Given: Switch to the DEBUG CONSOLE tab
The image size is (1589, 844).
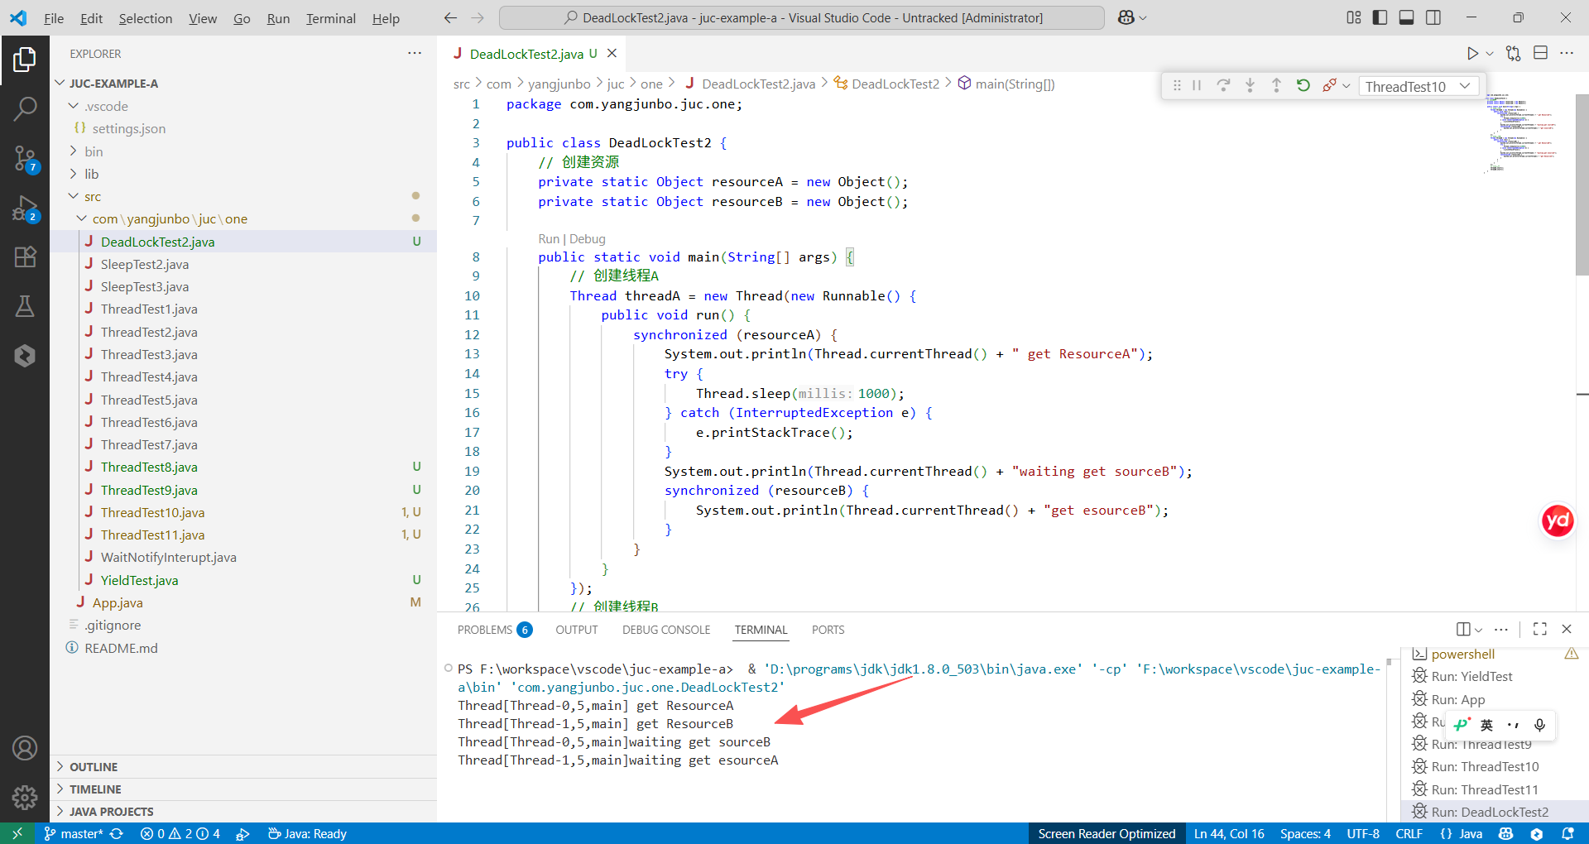Looking at the screenshot, I should coord(666,630).
